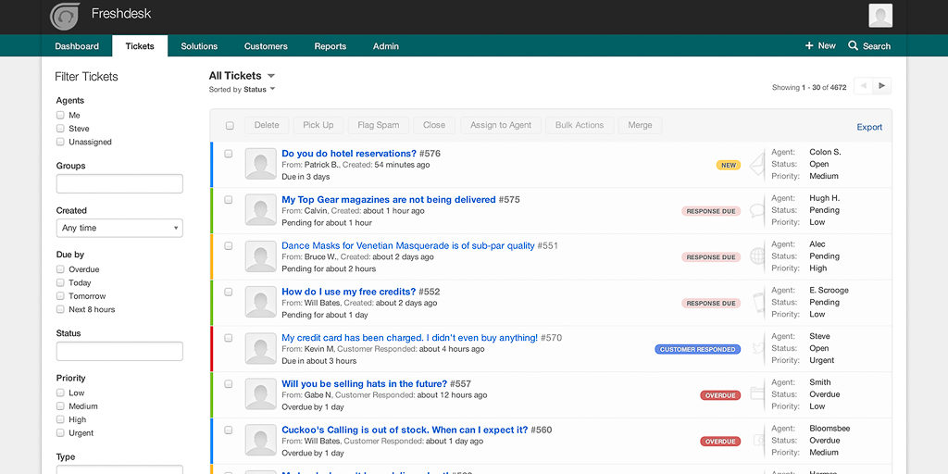
Task: Enable the Overdue due-by filter
Action: [x=60, y=269]
